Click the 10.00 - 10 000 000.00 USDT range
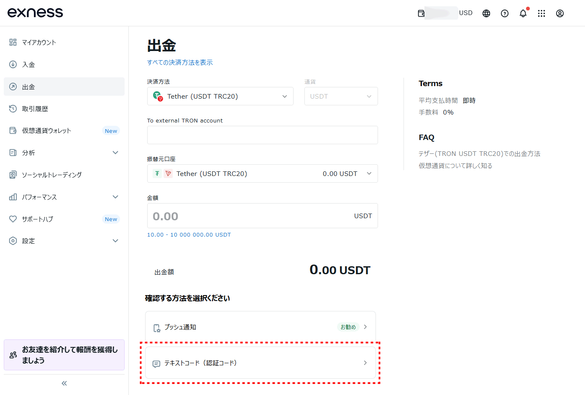The width and height of the screenshot is (585, 395). coord(189,235)
